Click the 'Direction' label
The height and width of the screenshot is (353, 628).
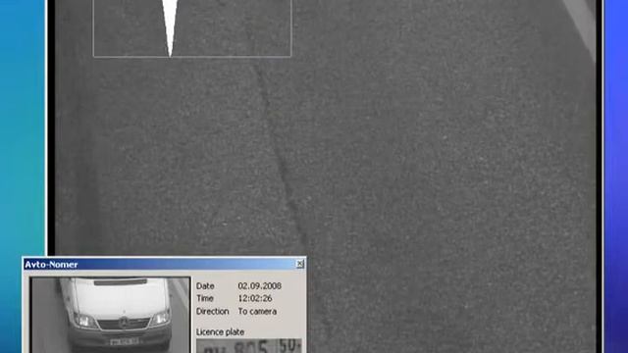tap(212, 311)
